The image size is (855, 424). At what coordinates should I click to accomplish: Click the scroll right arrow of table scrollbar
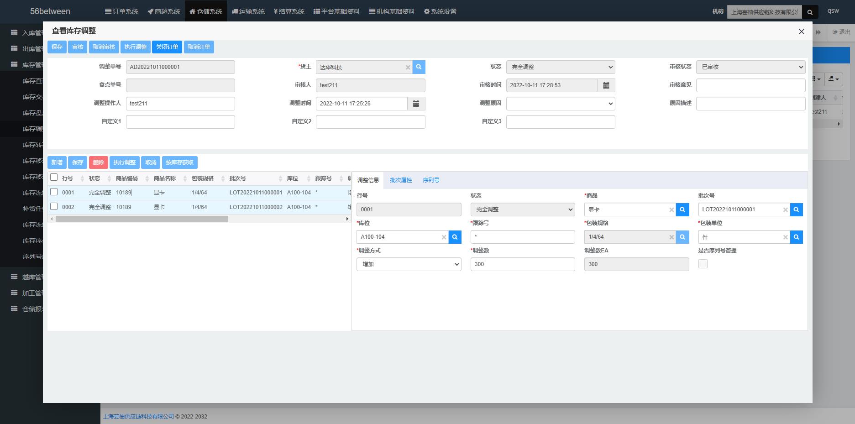pyautogui.click(x=347, y=219)
